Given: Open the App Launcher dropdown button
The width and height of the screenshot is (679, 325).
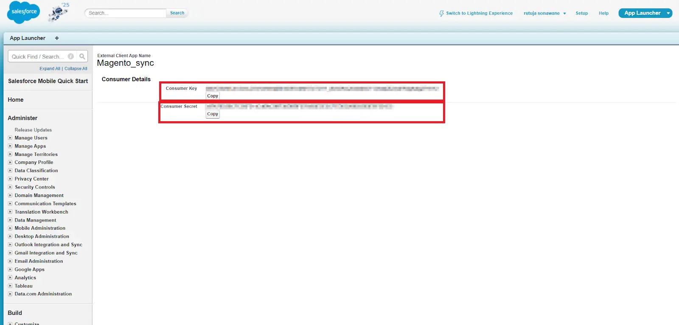Looking at the screenshot, I should (x=645, y=13).
